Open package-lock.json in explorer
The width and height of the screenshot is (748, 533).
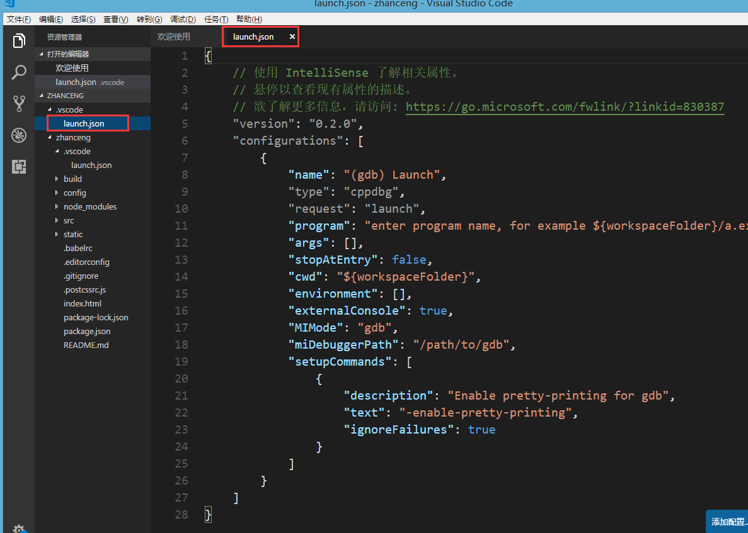click(x=93, y=317)
